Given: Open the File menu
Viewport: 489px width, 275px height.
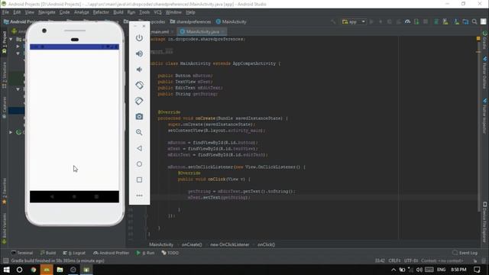Looking at the screenshot, I should (x=5, y=12).
